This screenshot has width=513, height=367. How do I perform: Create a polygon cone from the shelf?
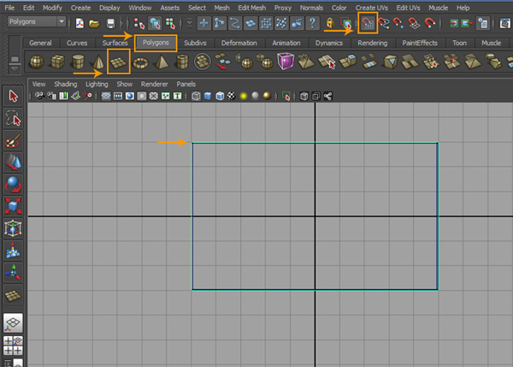[98, 62]
